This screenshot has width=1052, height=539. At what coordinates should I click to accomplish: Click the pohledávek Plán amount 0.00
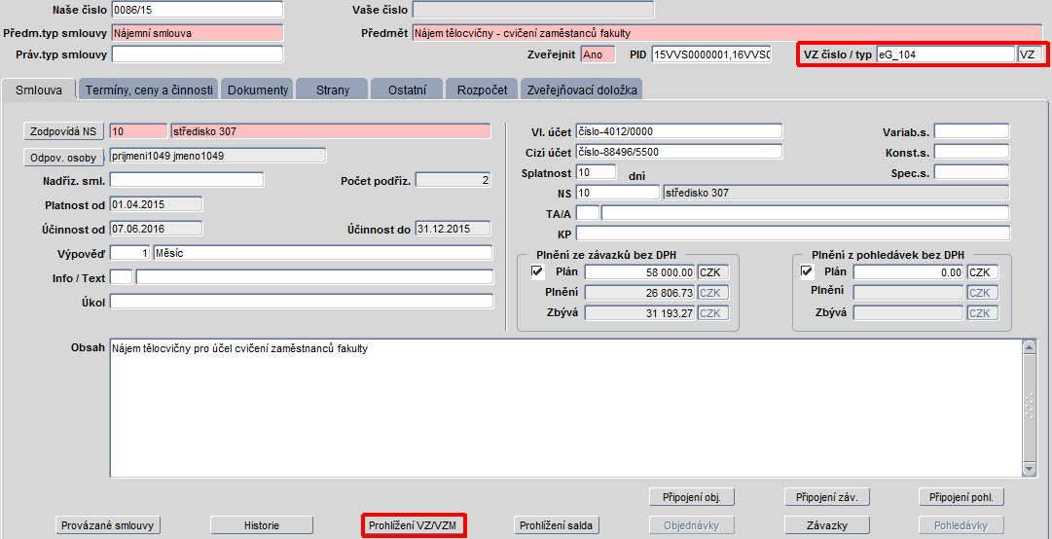(909, 272)
